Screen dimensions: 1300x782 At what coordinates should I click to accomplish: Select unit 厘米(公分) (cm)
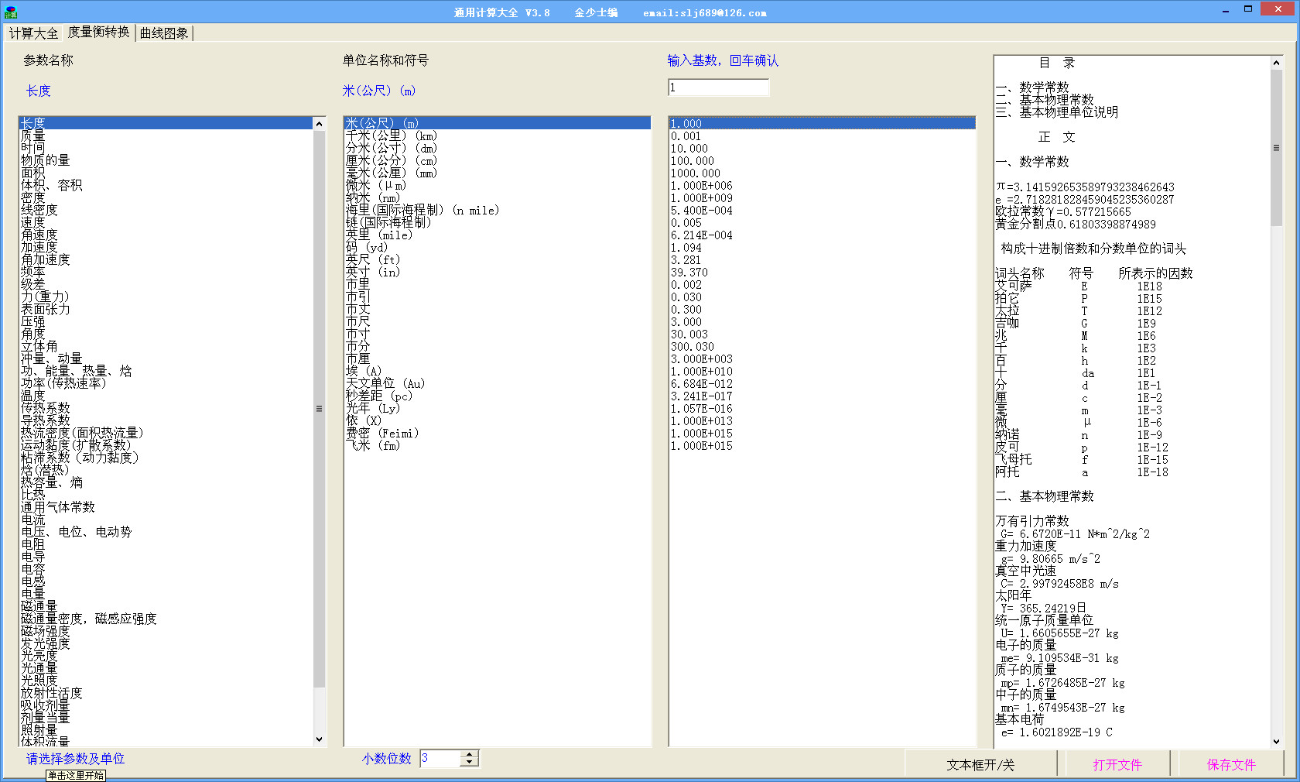click(x=498, y=160)
